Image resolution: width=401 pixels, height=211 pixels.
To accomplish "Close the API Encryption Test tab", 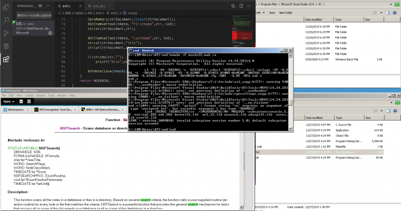I will click(75, 110).
